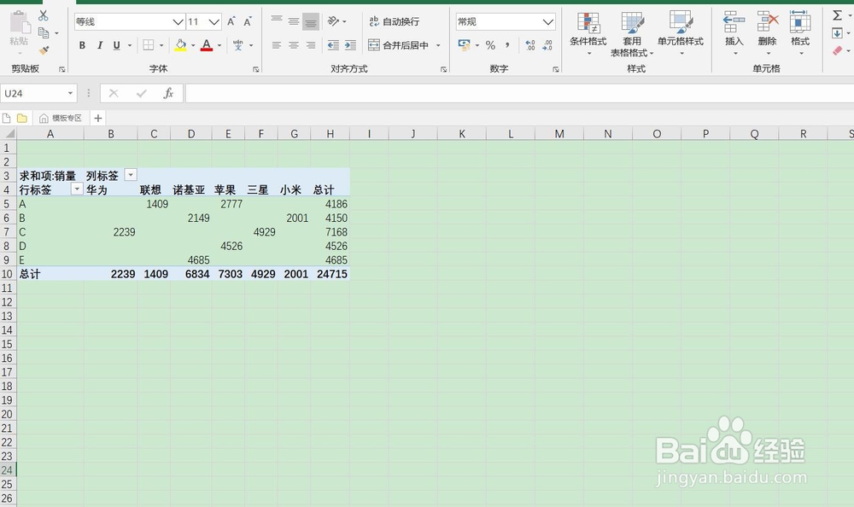Screen dimensions: 854x507
Task: Click the Copy icon
Action: click(44, 33)
